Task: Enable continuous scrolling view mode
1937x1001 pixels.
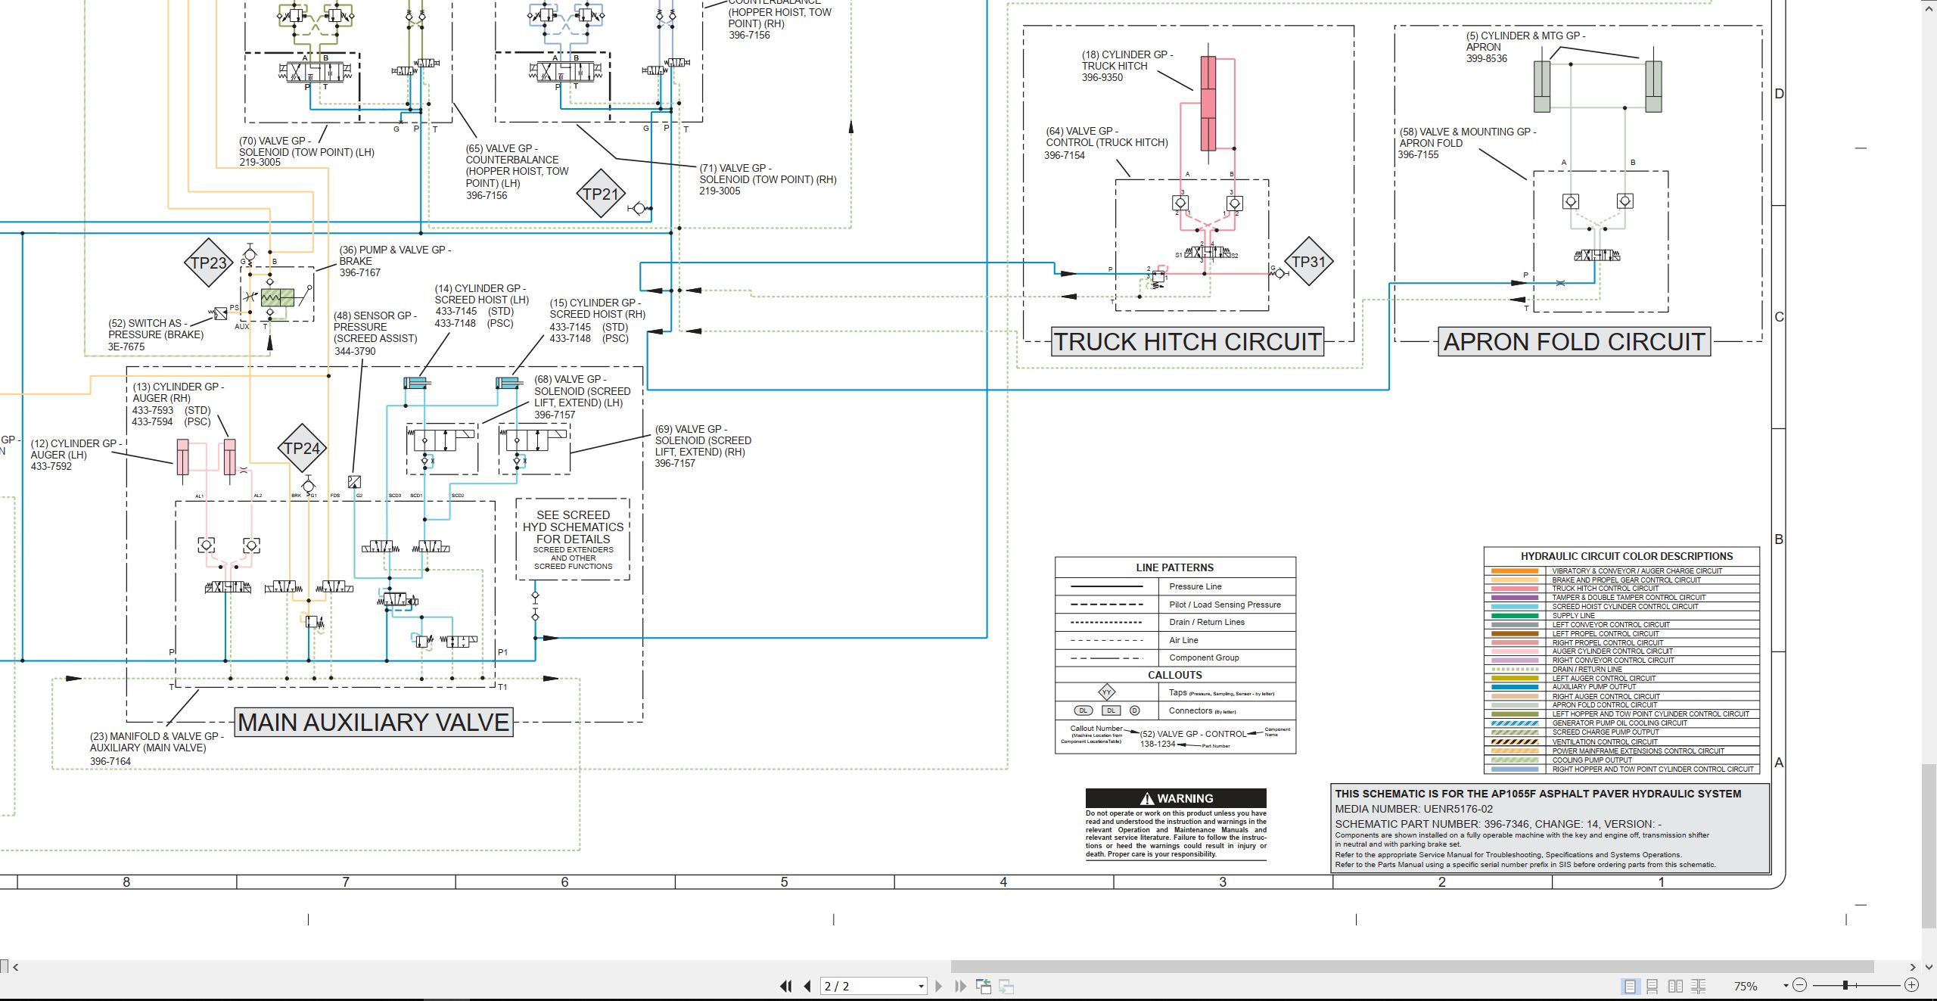Action: (1653, 986)
